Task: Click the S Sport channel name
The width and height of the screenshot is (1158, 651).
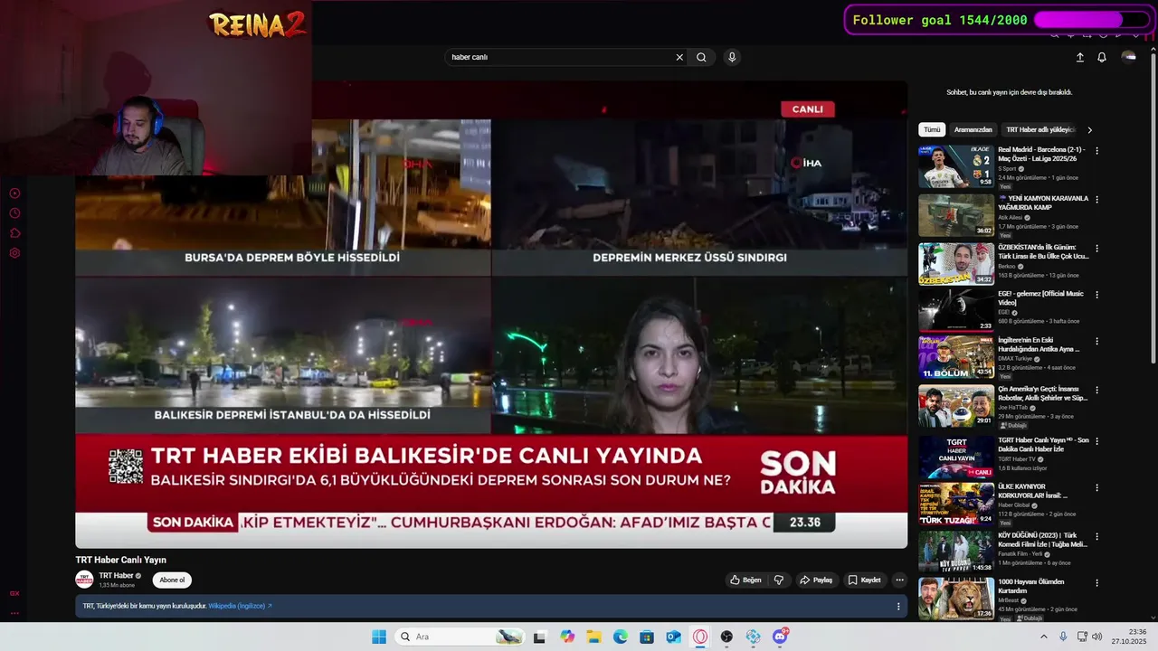Action: [1007, 168]
